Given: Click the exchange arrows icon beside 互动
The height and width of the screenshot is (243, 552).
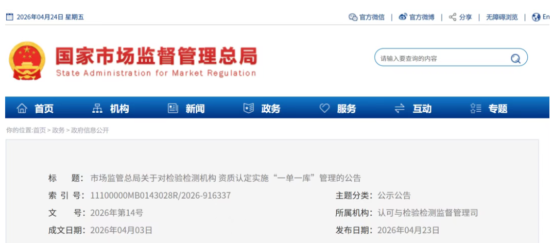Looking at the screenshot, I should click(400, 109).
